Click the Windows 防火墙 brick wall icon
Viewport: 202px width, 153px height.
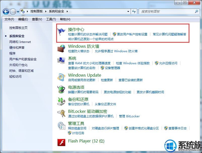(61, 48)
